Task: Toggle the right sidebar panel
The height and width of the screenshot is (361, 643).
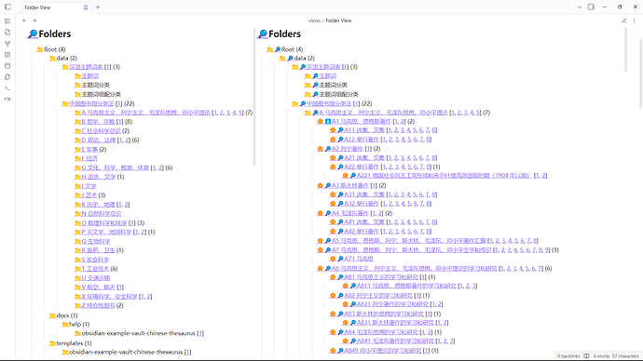Action: 591,7
